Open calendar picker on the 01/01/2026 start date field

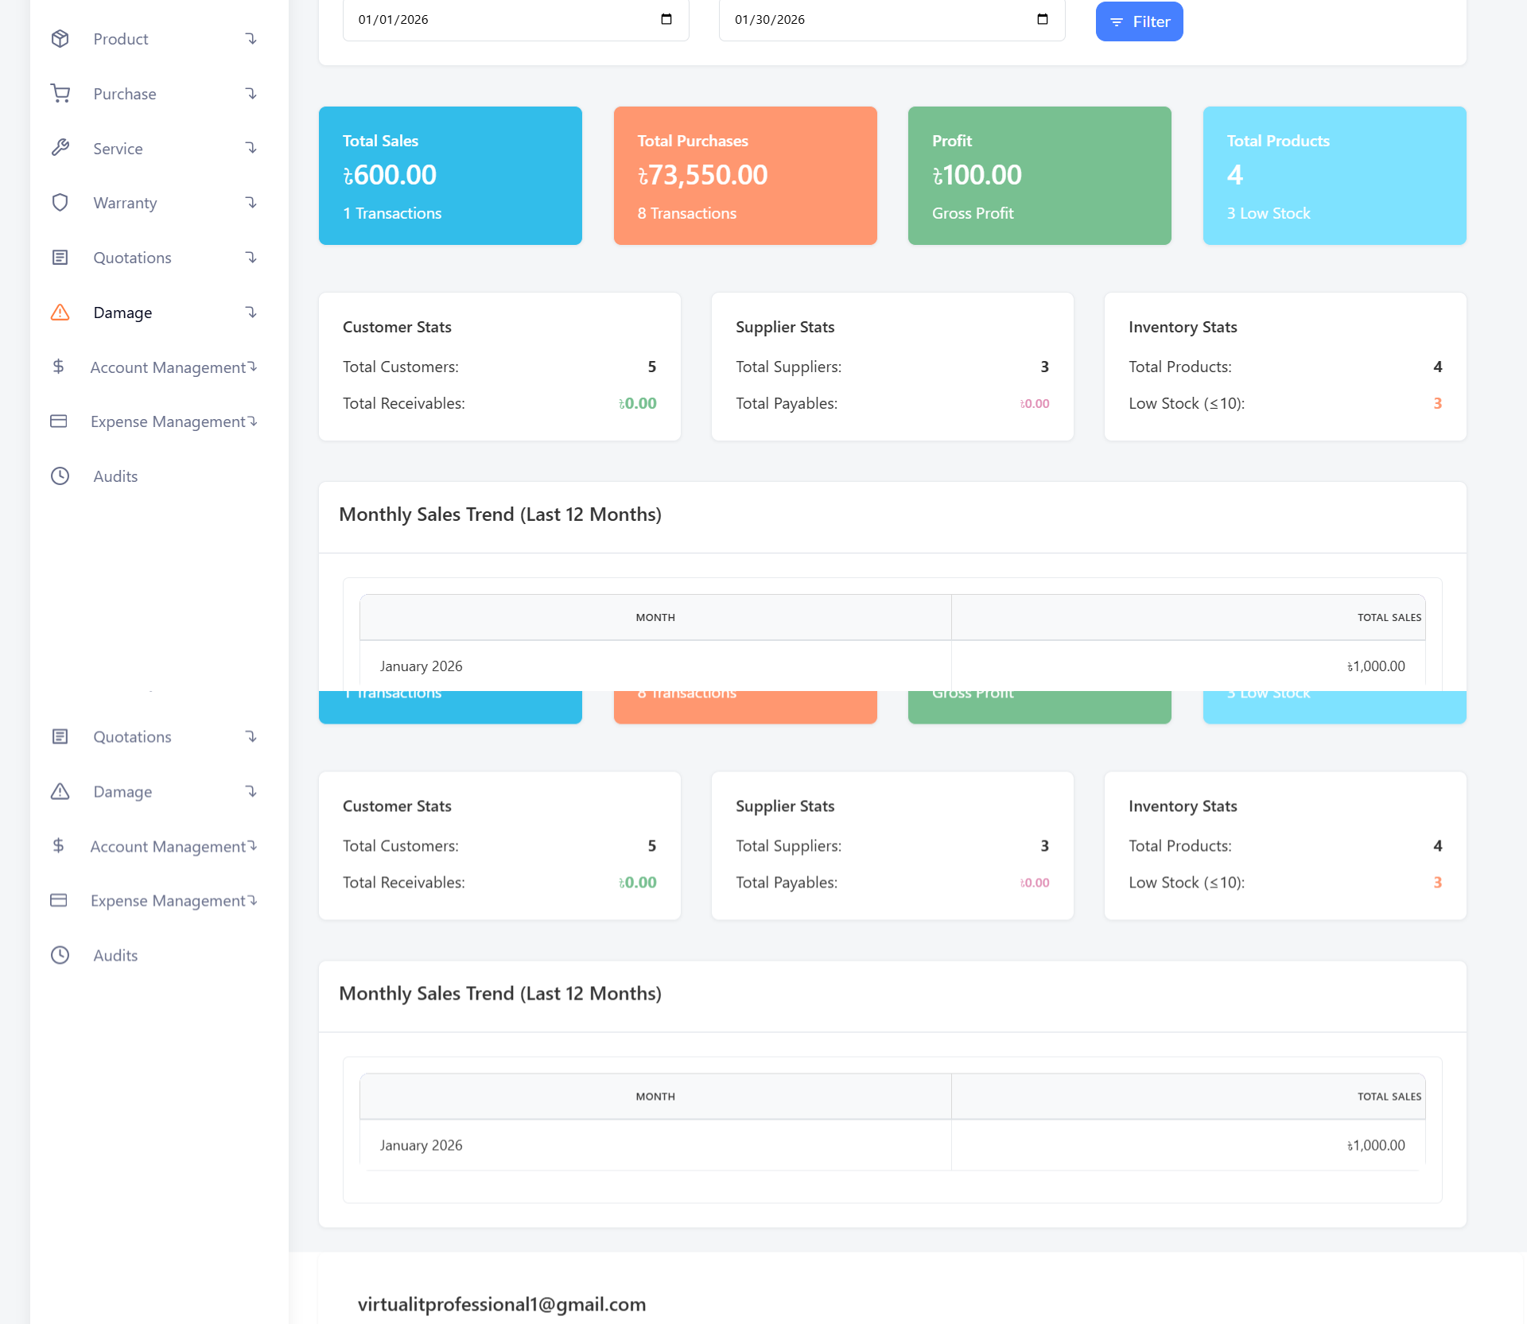tap(666, 19)
